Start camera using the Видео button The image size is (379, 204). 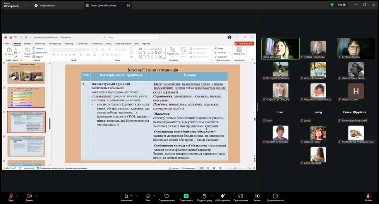(x=29, y=196)
